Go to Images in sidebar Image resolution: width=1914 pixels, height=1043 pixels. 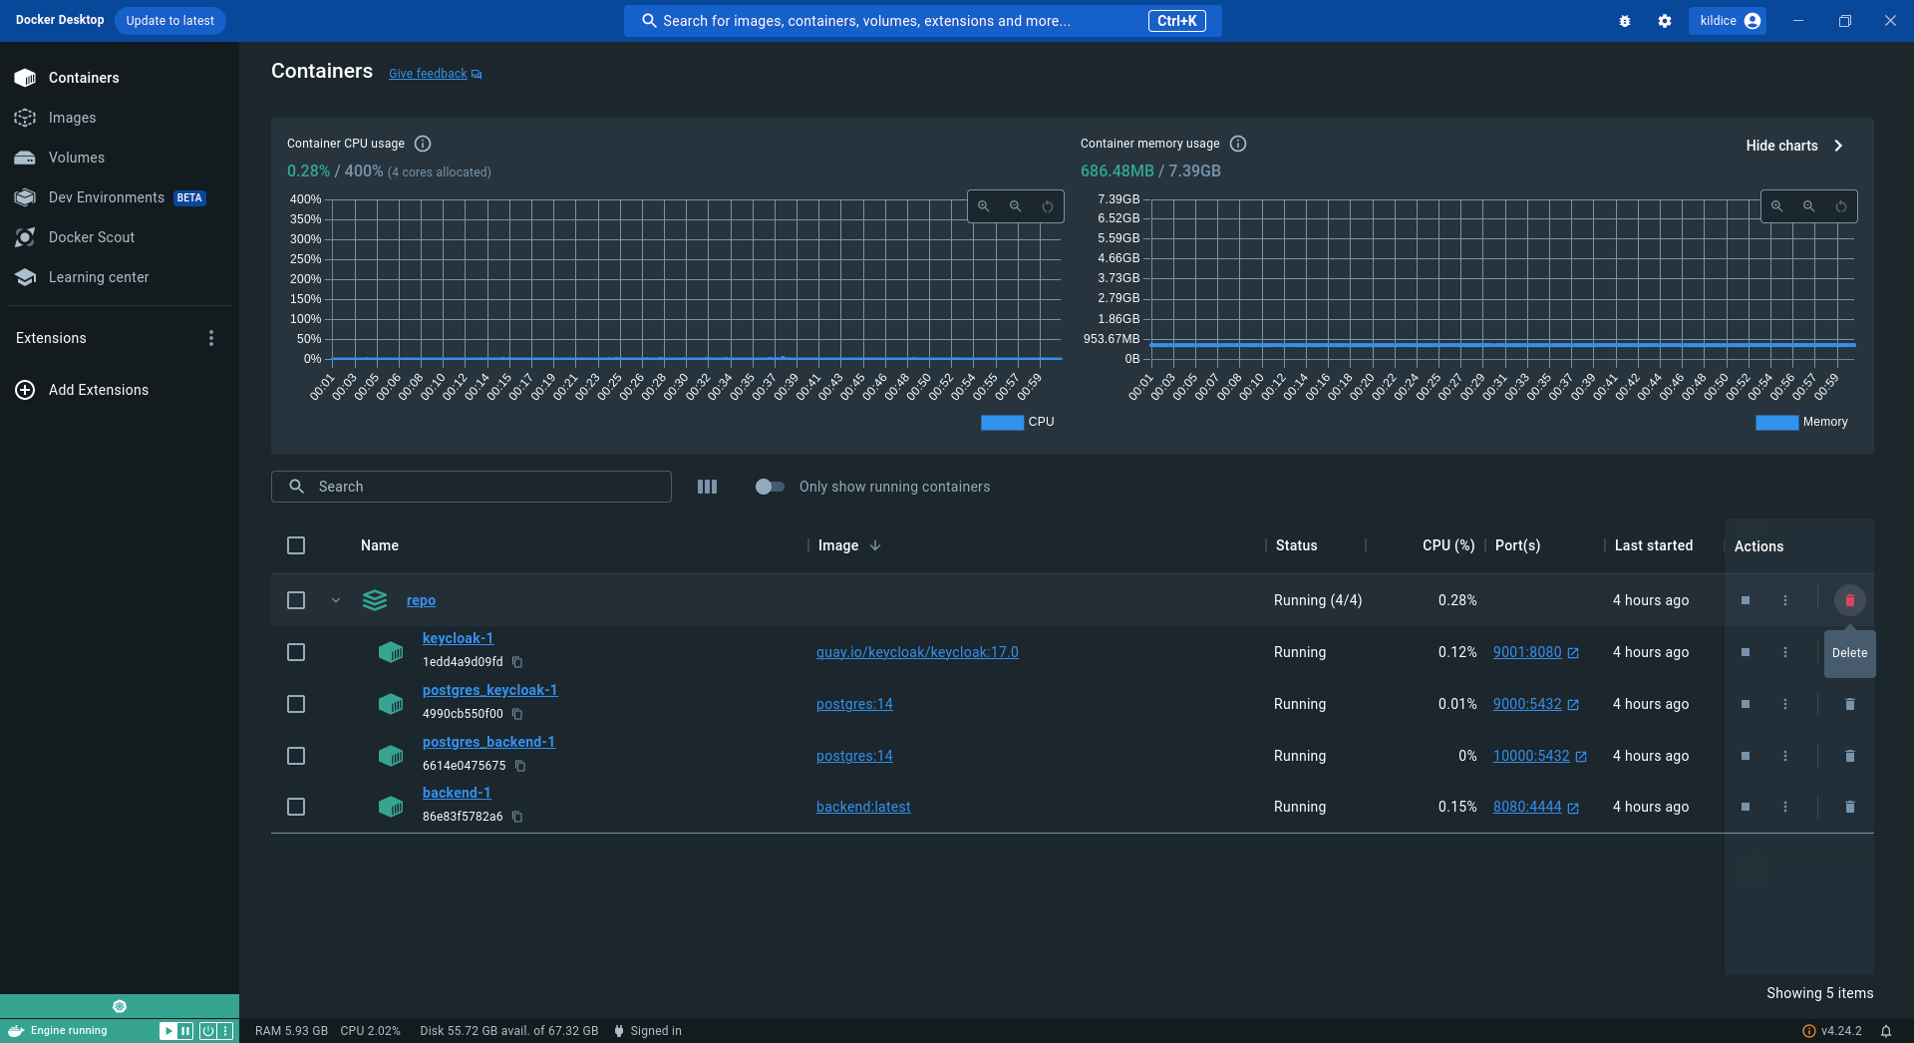click(120, 118)
